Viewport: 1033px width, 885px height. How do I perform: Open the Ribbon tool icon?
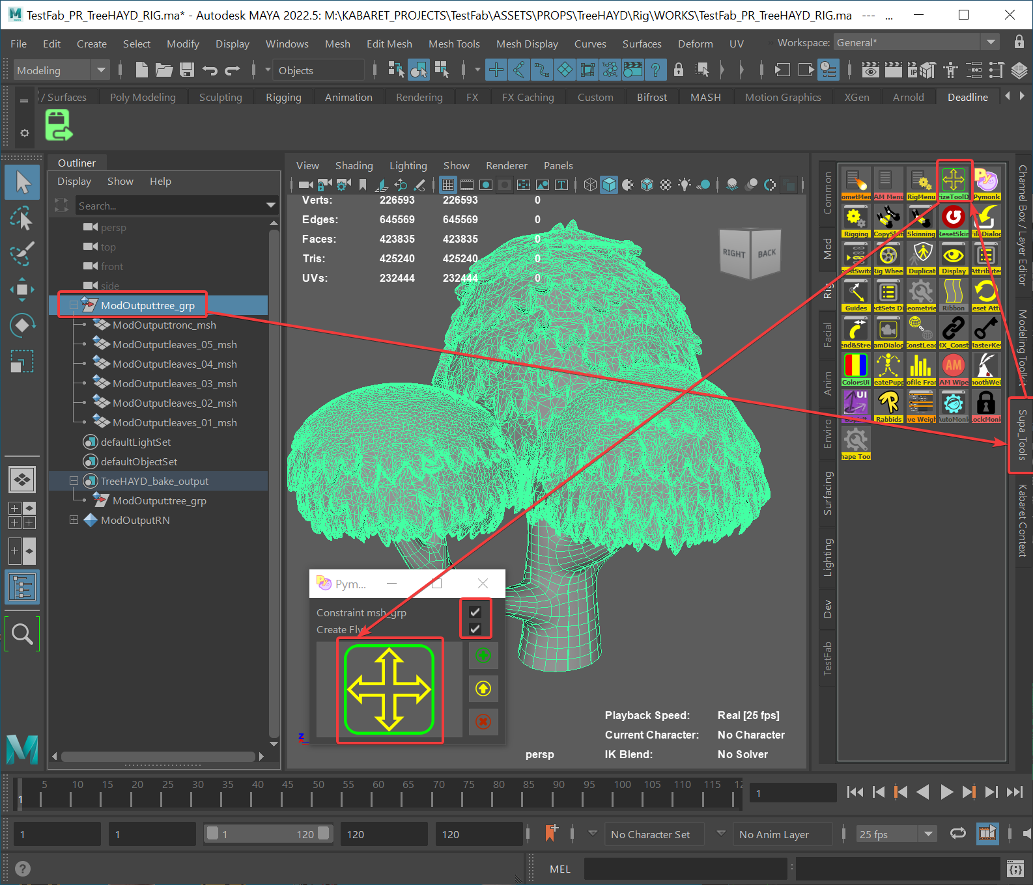[x=954, y=294]
